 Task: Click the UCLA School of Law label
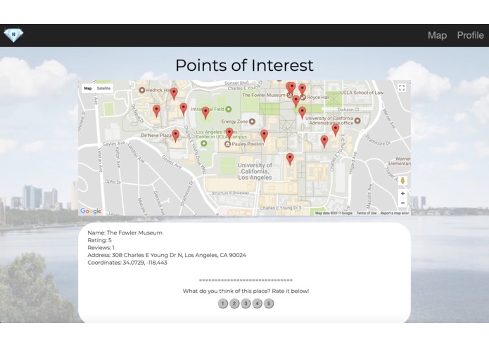(x=362, y=93)
